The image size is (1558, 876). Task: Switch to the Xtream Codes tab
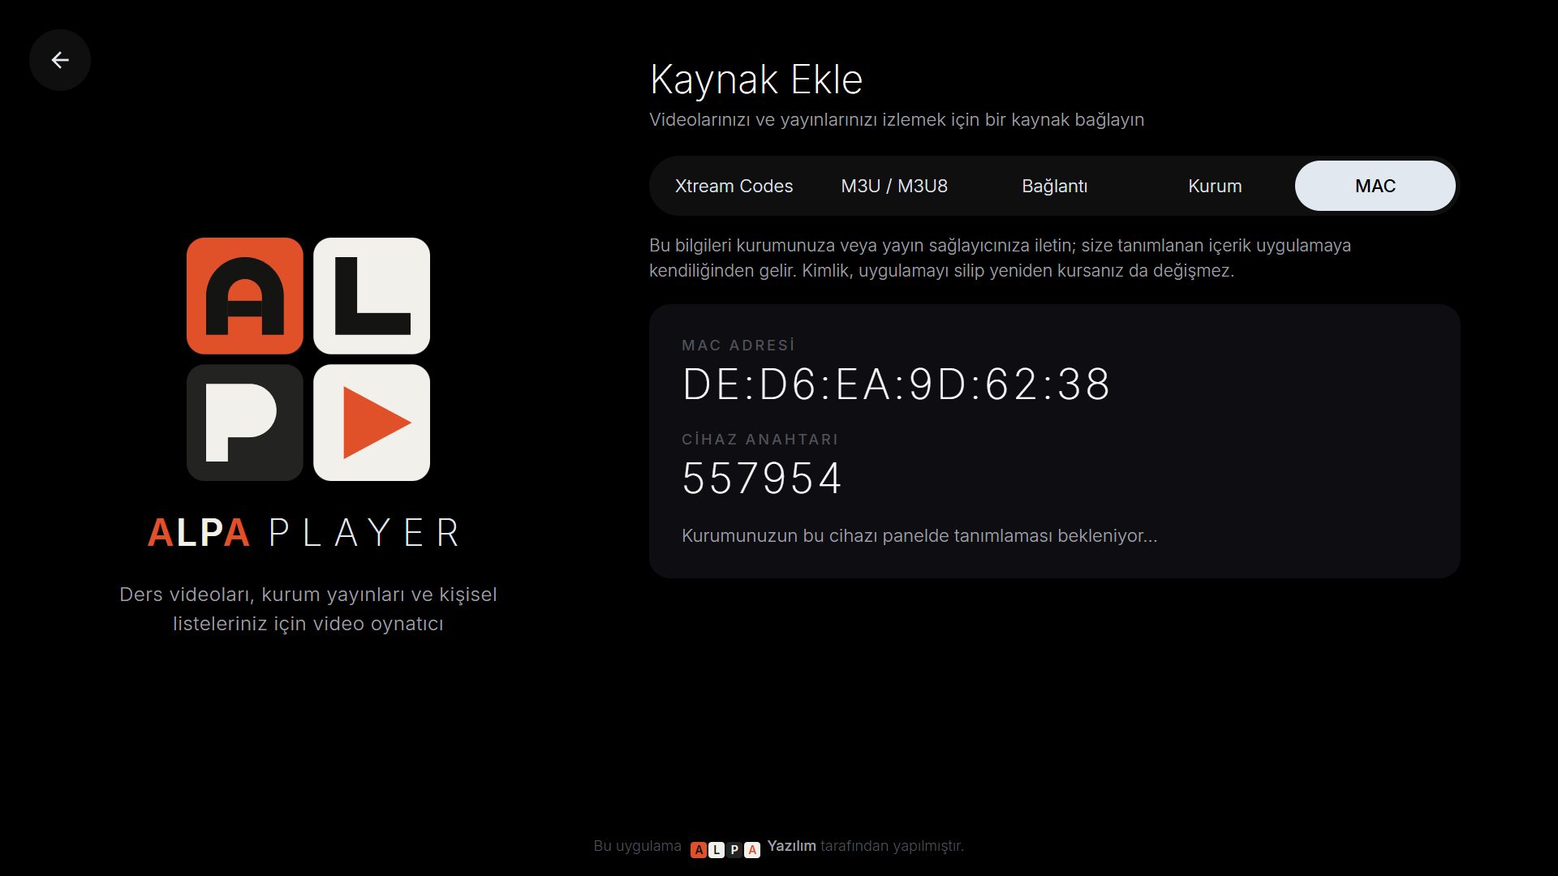(x=734, y=186)
